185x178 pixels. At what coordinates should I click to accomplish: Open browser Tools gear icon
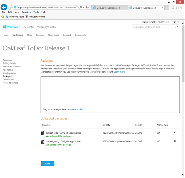(182, 7)
